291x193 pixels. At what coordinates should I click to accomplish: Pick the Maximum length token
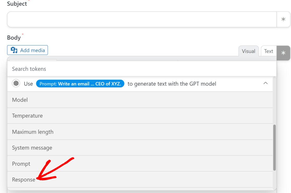tap(33, 132)
